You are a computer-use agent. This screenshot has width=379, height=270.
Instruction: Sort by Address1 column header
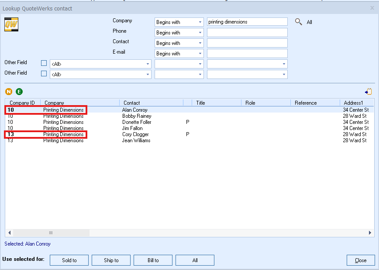(x=357, y=103)
